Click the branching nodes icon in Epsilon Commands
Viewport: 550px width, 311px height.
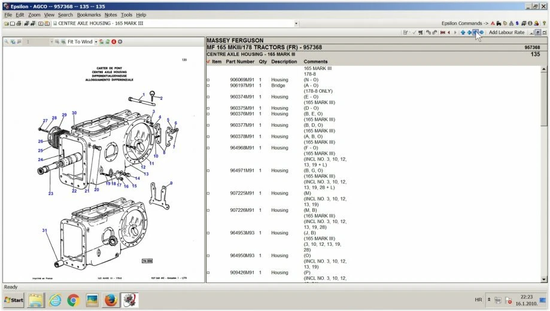[511, 23]
